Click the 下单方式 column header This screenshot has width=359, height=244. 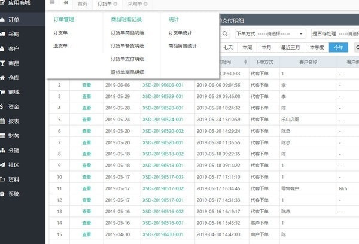pos(264,62)
